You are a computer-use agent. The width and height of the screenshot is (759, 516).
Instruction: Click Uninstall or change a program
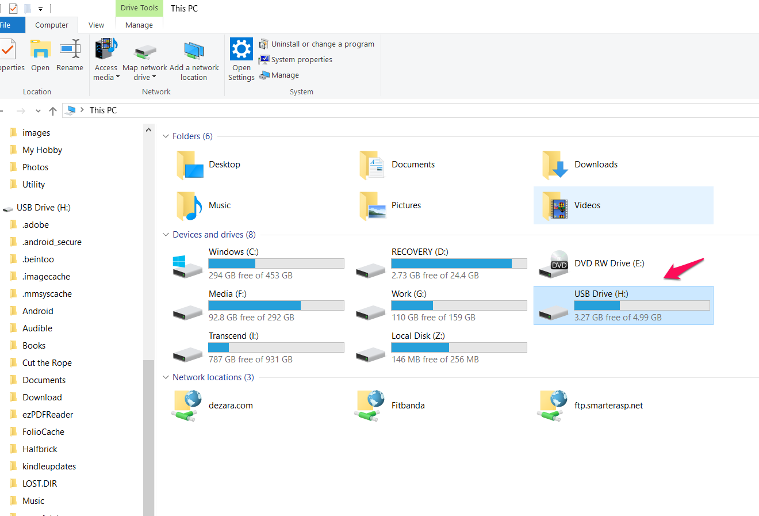pos(317,44)
